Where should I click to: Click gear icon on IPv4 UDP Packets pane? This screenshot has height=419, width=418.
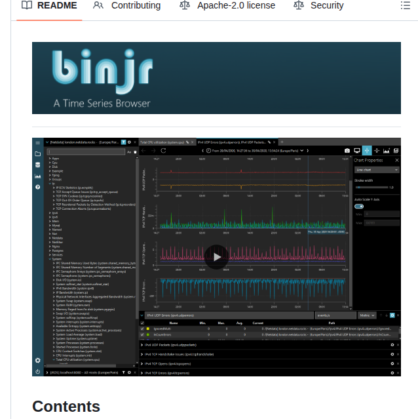[x=392, y=345]
